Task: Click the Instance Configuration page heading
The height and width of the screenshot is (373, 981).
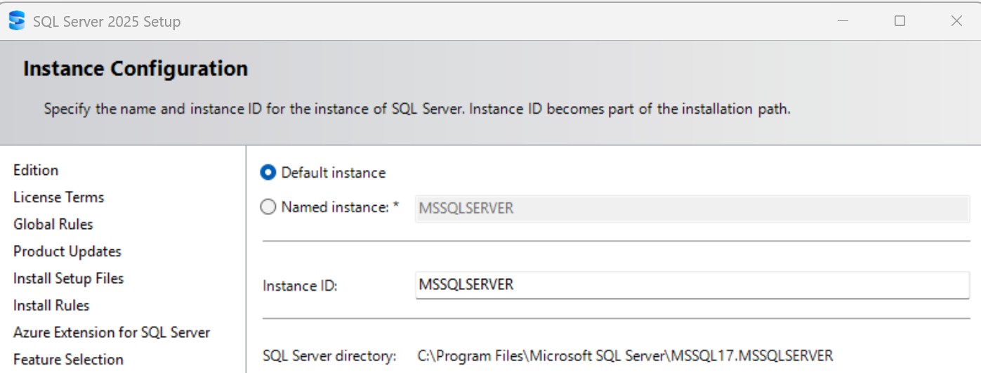Action: coord(136,69)
